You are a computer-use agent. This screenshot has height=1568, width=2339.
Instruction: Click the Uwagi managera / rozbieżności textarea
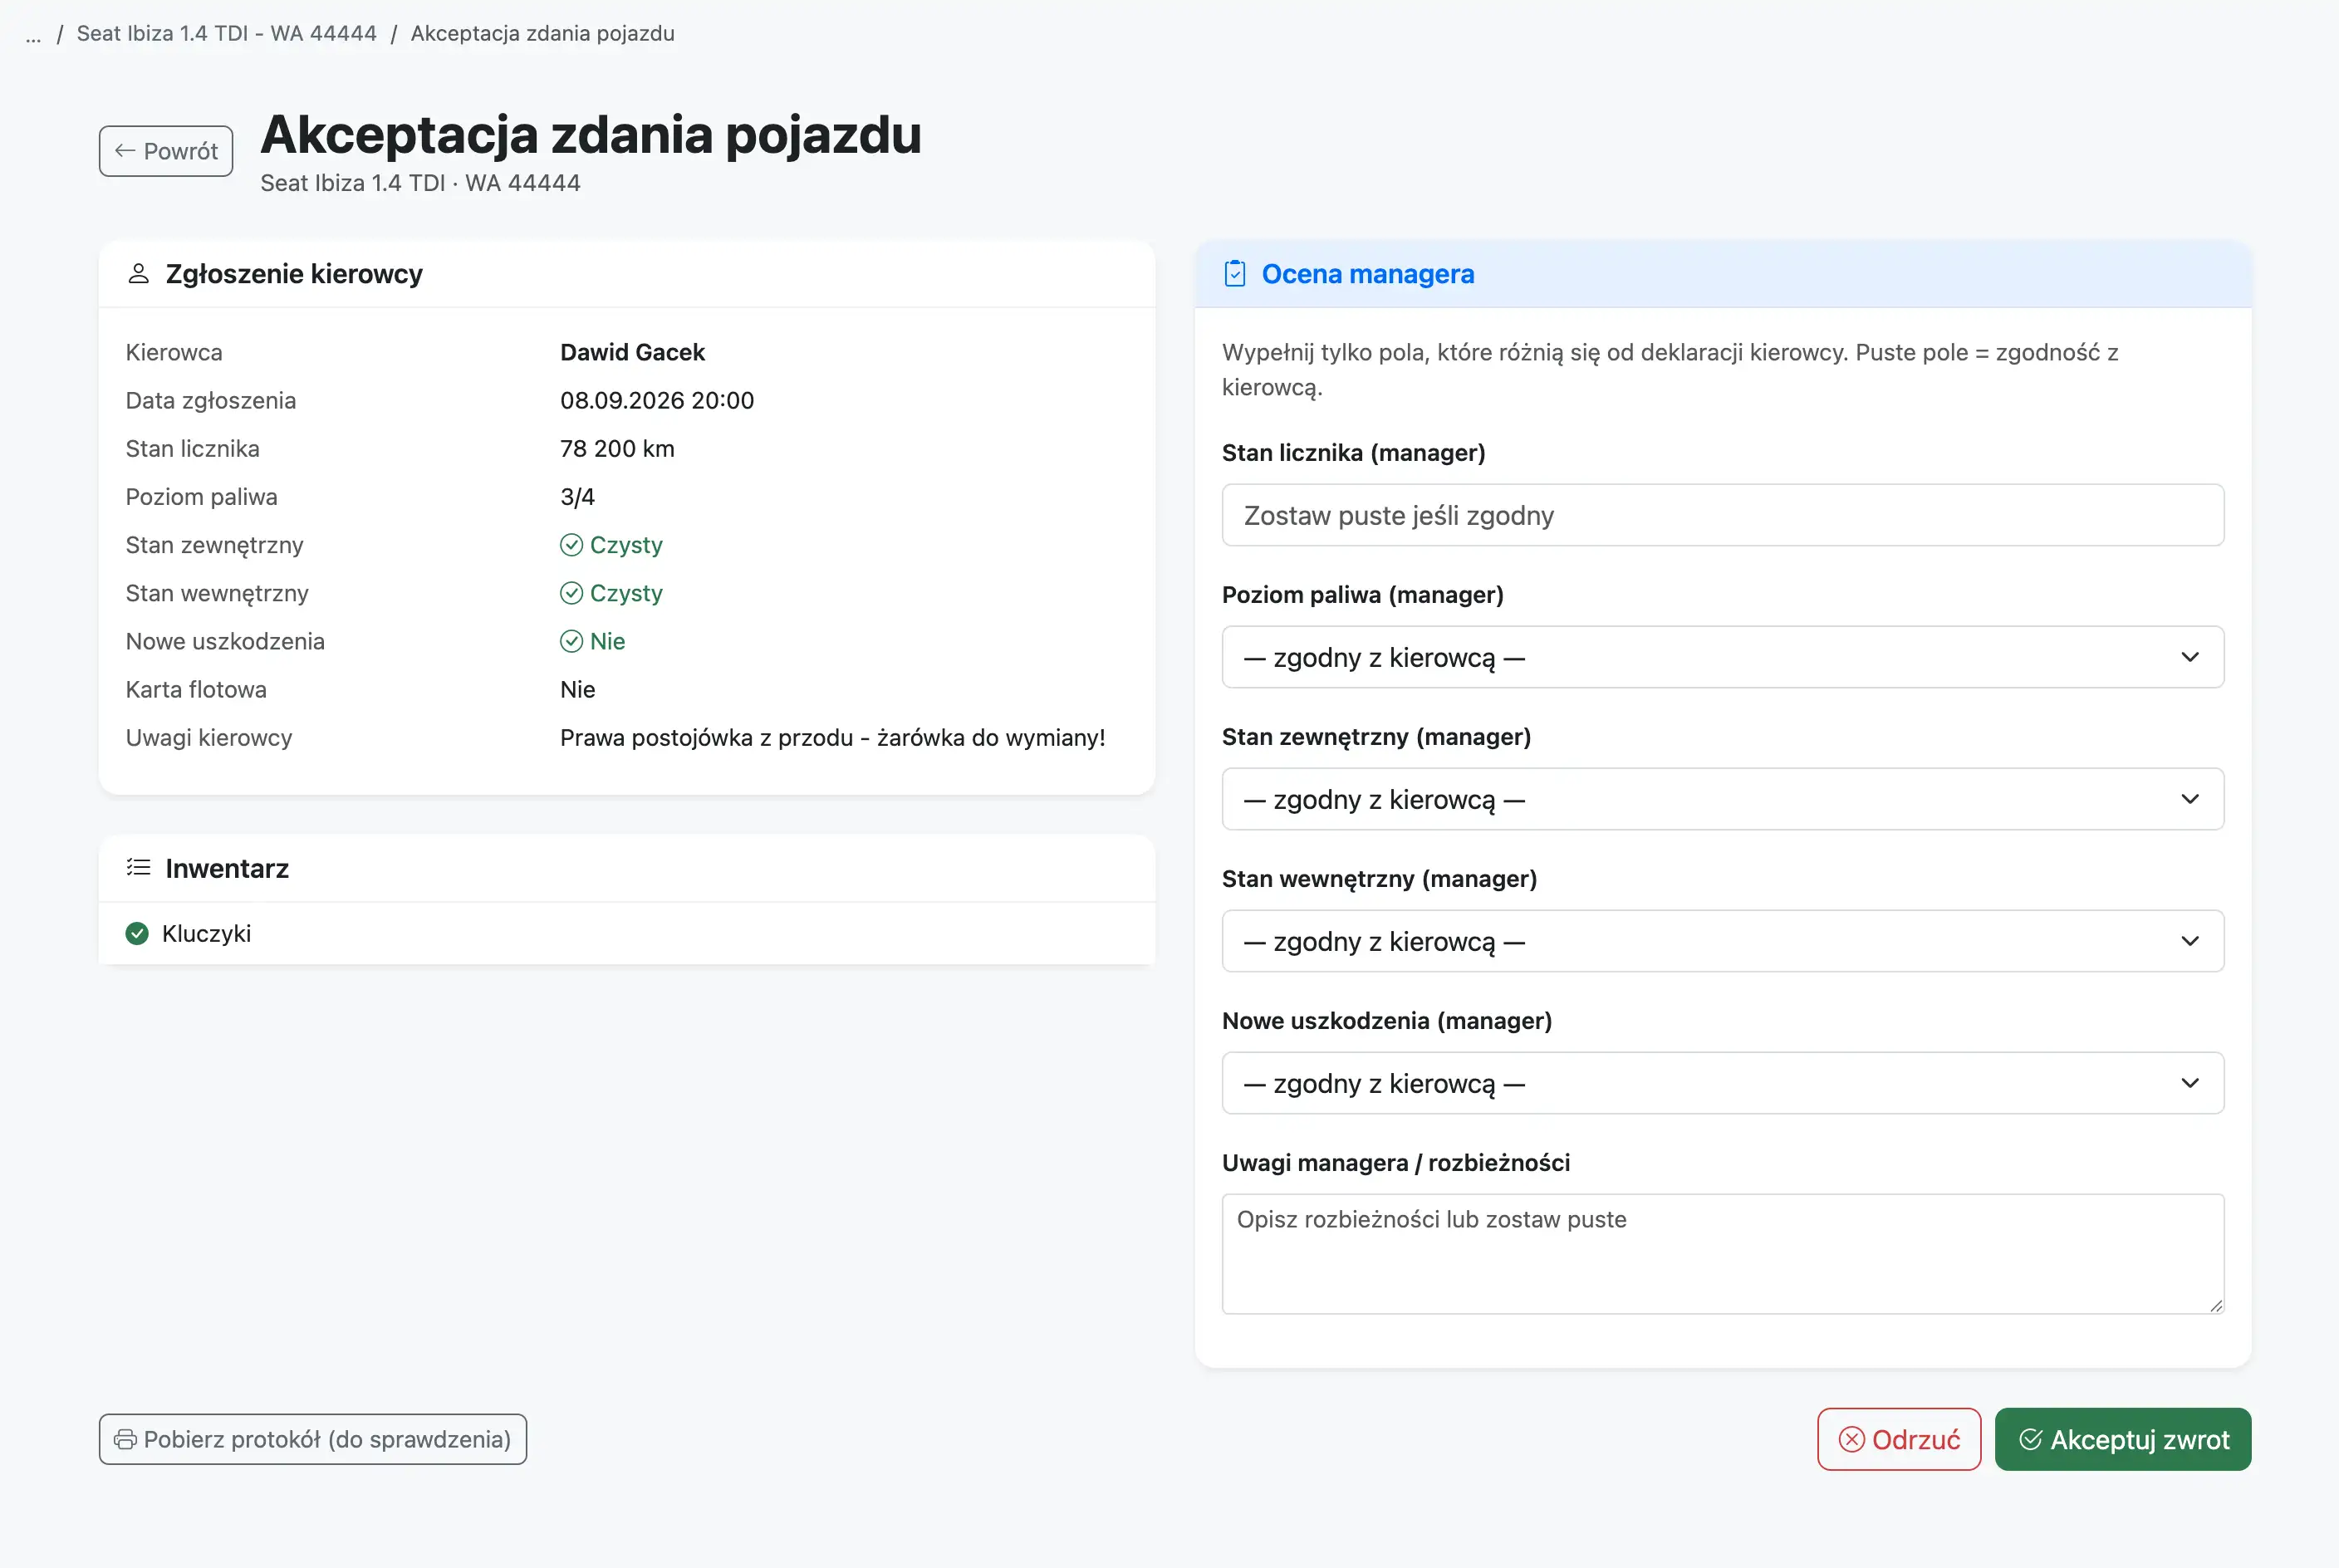[1722, 1254]
